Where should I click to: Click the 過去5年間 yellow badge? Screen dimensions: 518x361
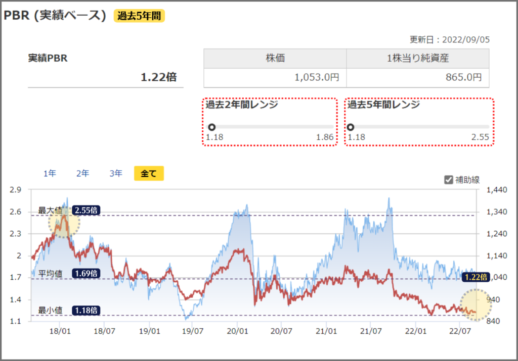139,16
